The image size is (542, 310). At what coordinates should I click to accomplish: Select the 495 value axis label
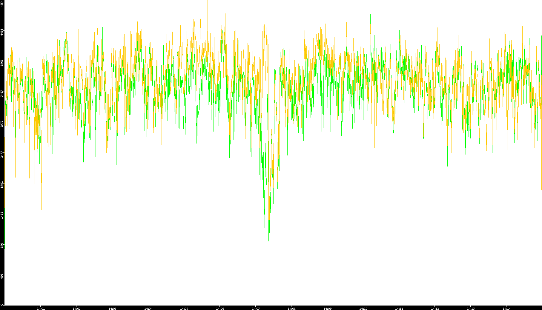[x=2, y=276]
